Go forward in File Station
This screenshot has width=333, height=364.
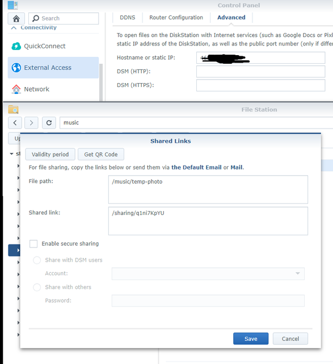coord(31,123)
